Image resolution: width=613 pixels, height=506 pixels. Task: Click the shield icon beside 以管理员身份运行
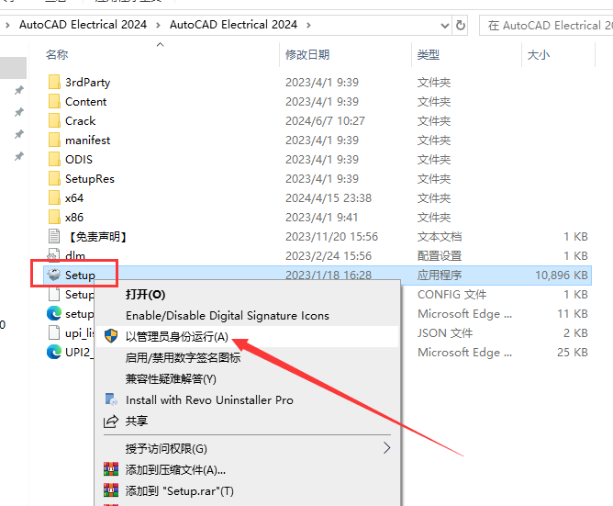tap(111, 336)
